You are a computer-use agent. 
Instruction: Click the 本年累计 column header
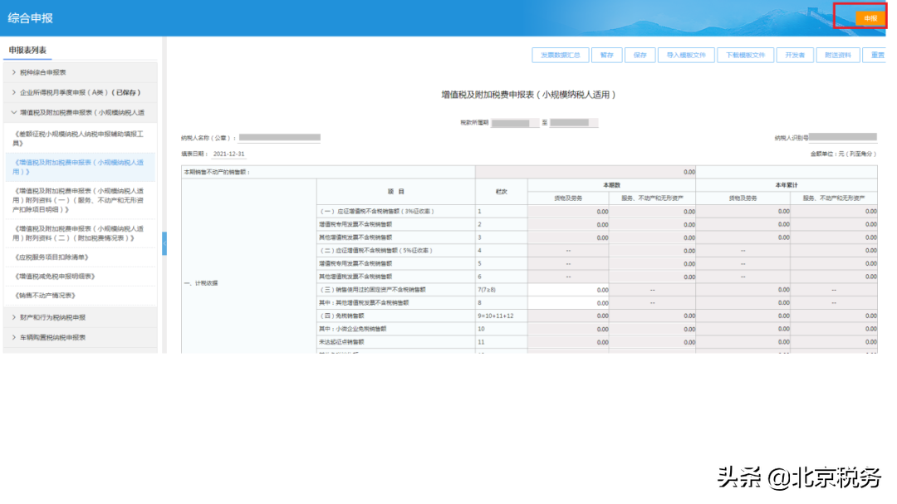click(x=787, y=185)
